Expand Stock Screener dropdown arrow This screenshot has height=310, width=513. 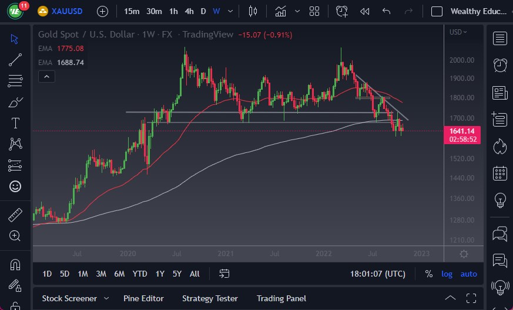pyautogui.click(x=106, y=298)
